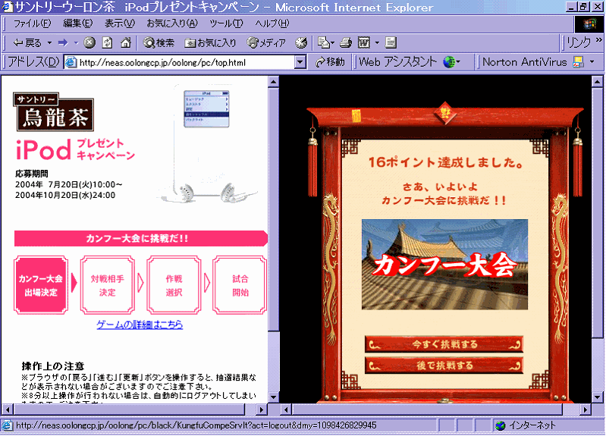Click the Web アシスタント globe icon

pyautogui.click(x=449, y=62)
